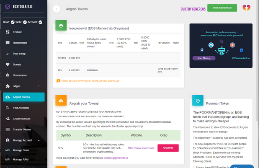Open the three-dot menu beside Airgrab Tokens
Screen dimensions: 268x168
57,9
